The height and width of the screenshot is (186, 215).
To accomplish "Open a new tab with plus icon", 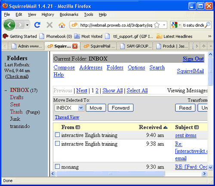I will [x=204, y=46].
